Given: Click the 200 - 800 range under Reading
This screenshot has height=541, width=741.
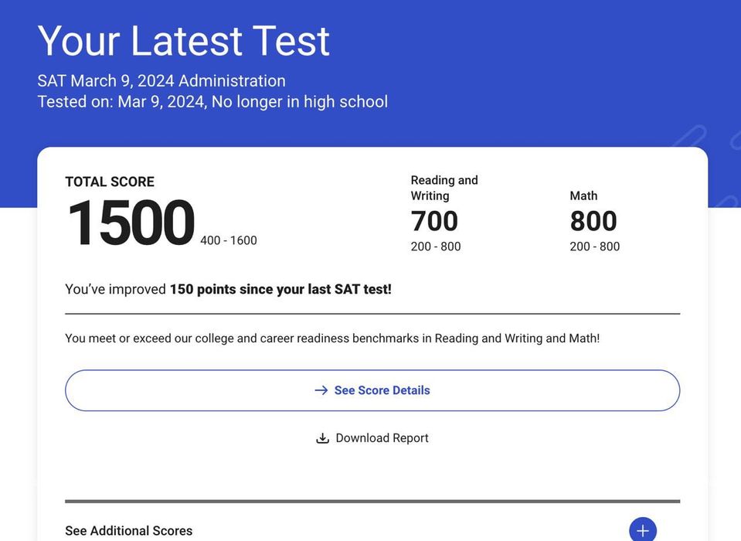Looking at the screenshot, I should [435, 247].
